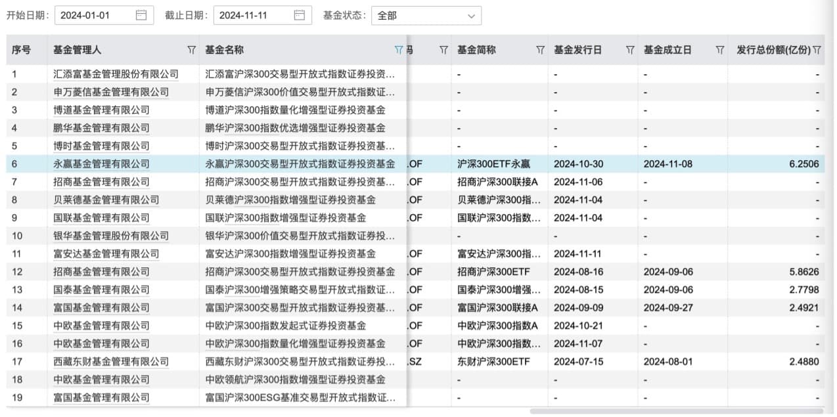This screenshot has height=417, width=837.
Task: Click filter icon in 发行总份额 column header
Action: [x=817, y=50]
